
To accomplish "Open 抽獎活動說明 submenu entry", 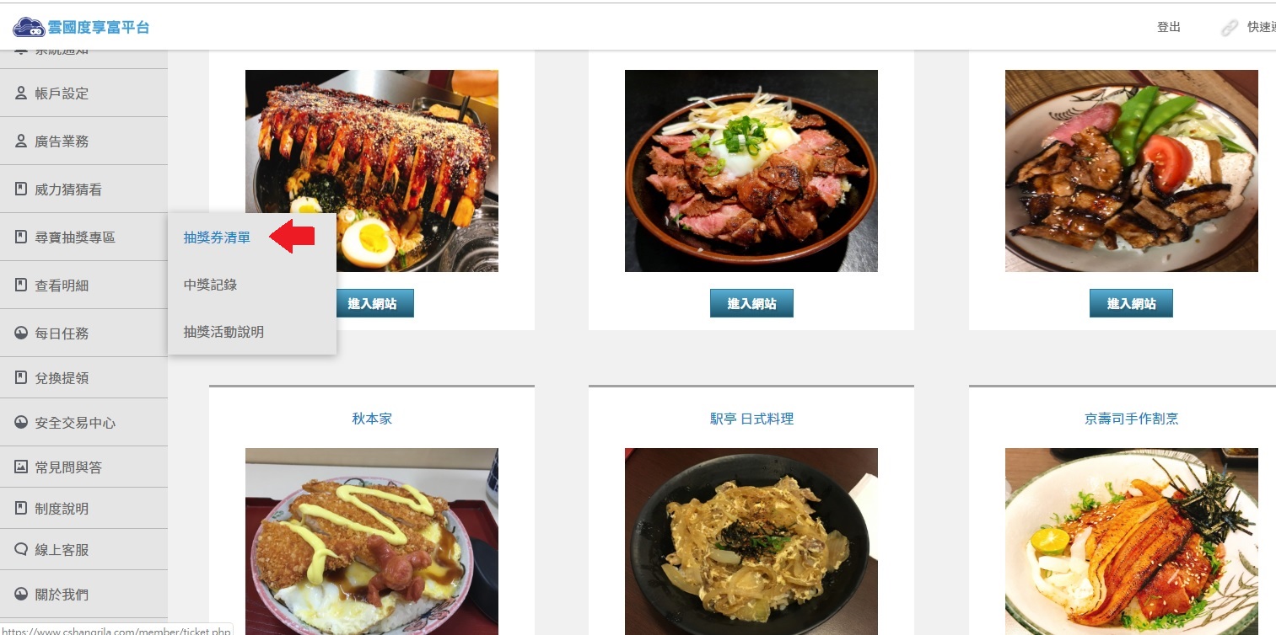I will click(223, 332).
